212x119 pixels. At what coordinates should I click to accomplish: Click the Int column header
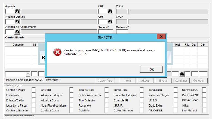click(x=35, y=45)
